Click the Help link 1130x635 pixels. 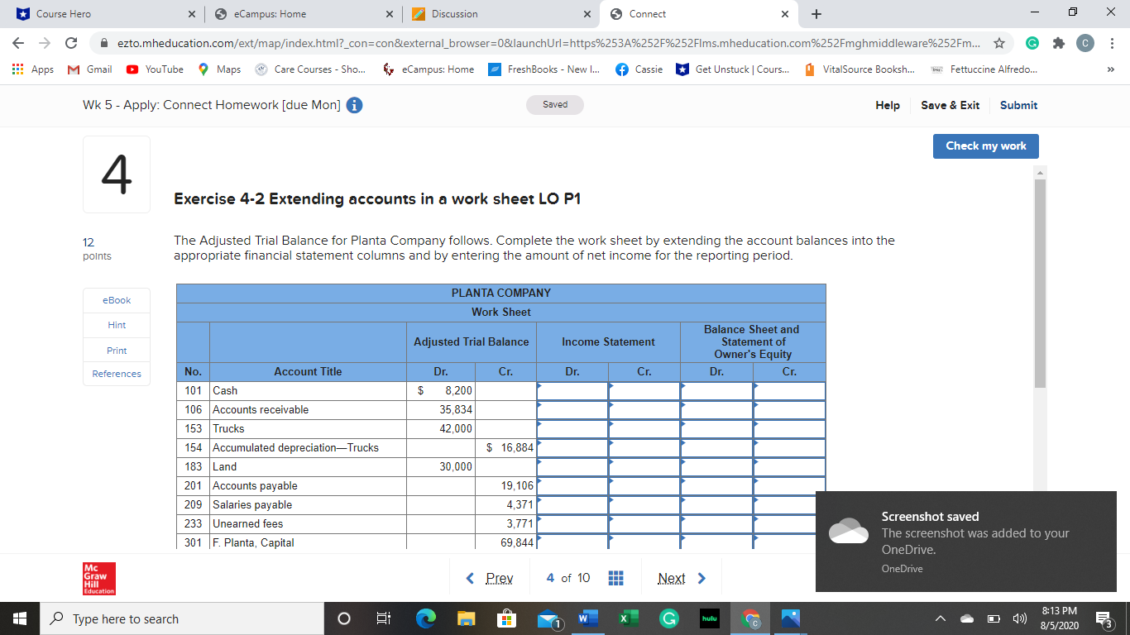tap(888, 105)
